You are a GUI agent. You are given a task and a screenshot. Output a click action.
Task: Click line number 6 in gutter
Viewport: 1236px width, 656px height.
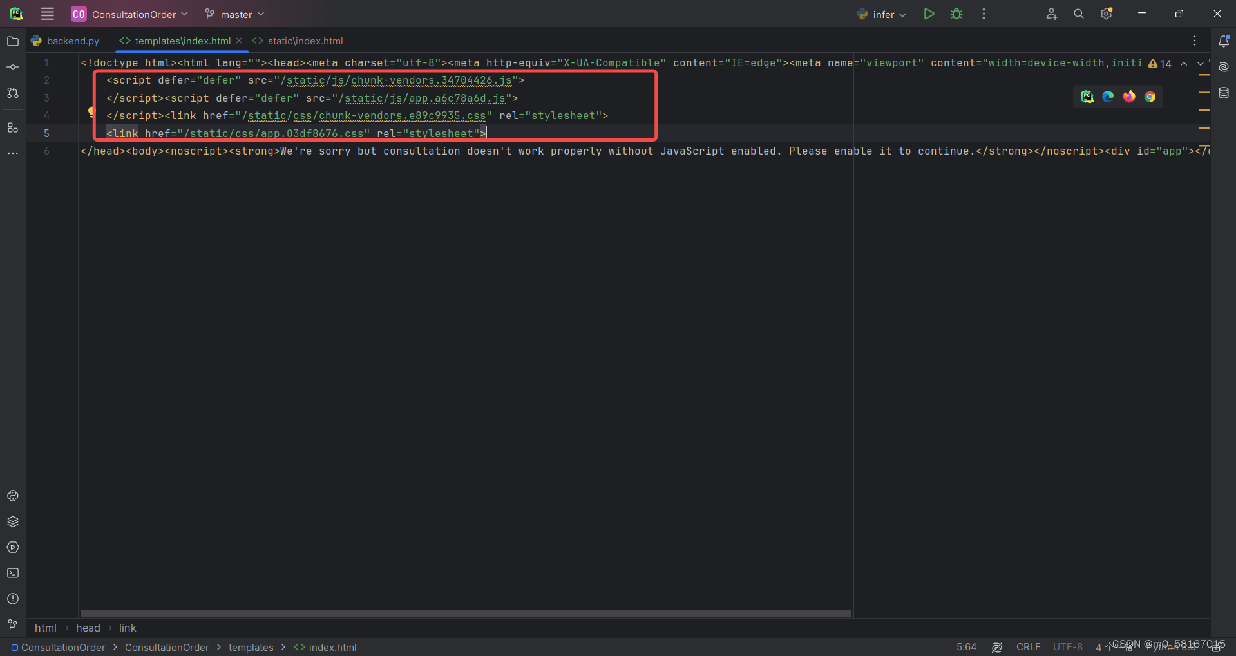tap(46, 151)
